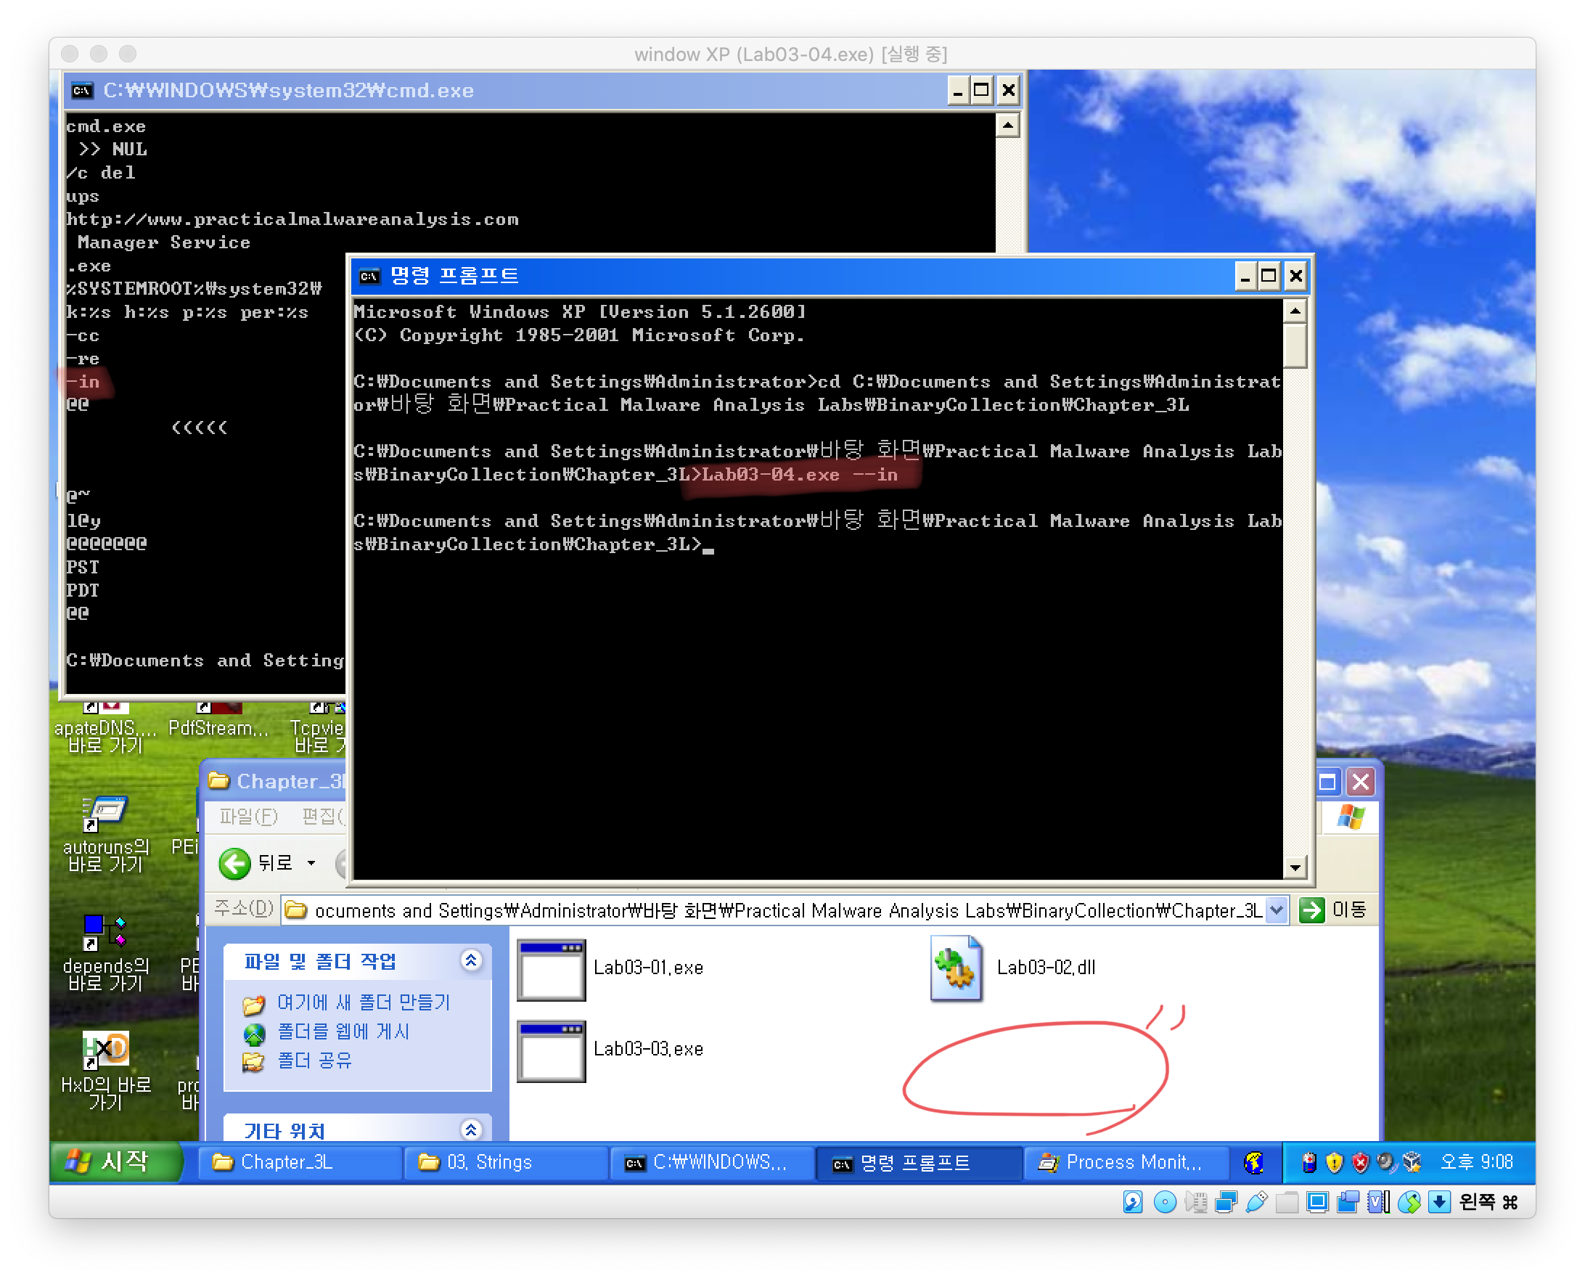Switch to 명령 프롬프트 taskbar button
Image resolution: width=1585 pixels, height=1279 pixels.
pyautogui.click(x=920, y=1163)
